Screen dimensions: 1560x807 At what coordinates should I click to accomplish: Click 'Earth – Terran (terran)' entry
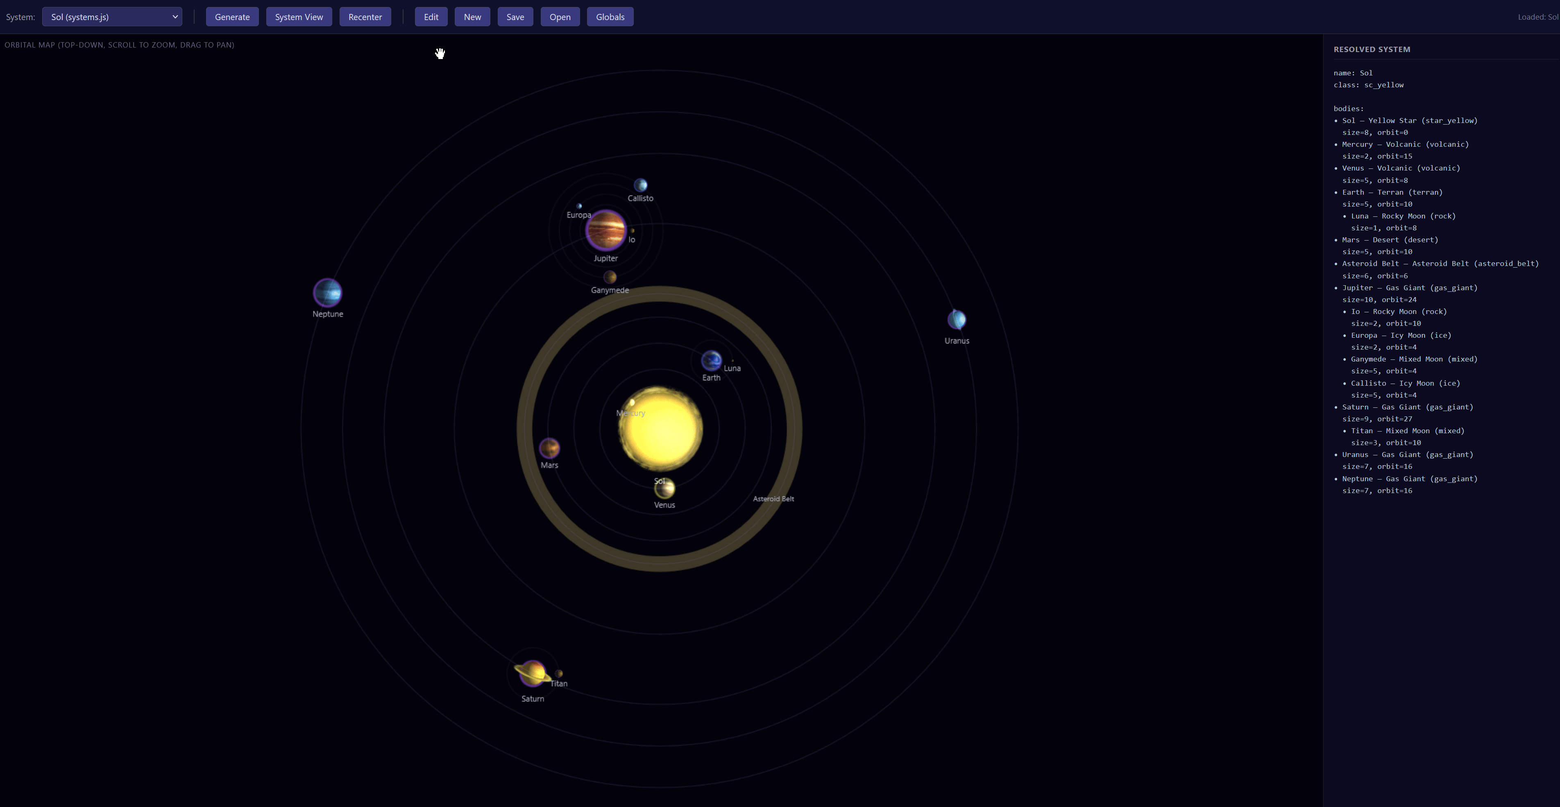(x=1392, y=192)
